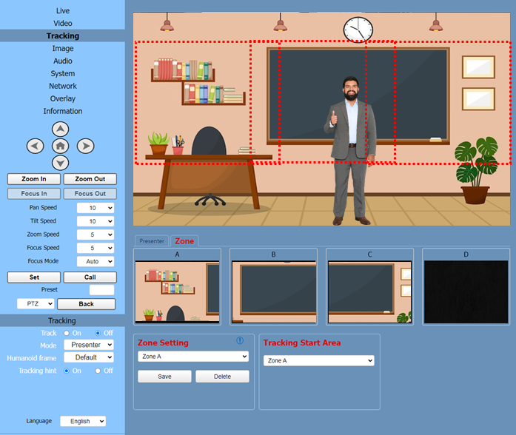Screen dimensions: 516x435
Task: Delete the selected zone
Action: coord(222,377)
